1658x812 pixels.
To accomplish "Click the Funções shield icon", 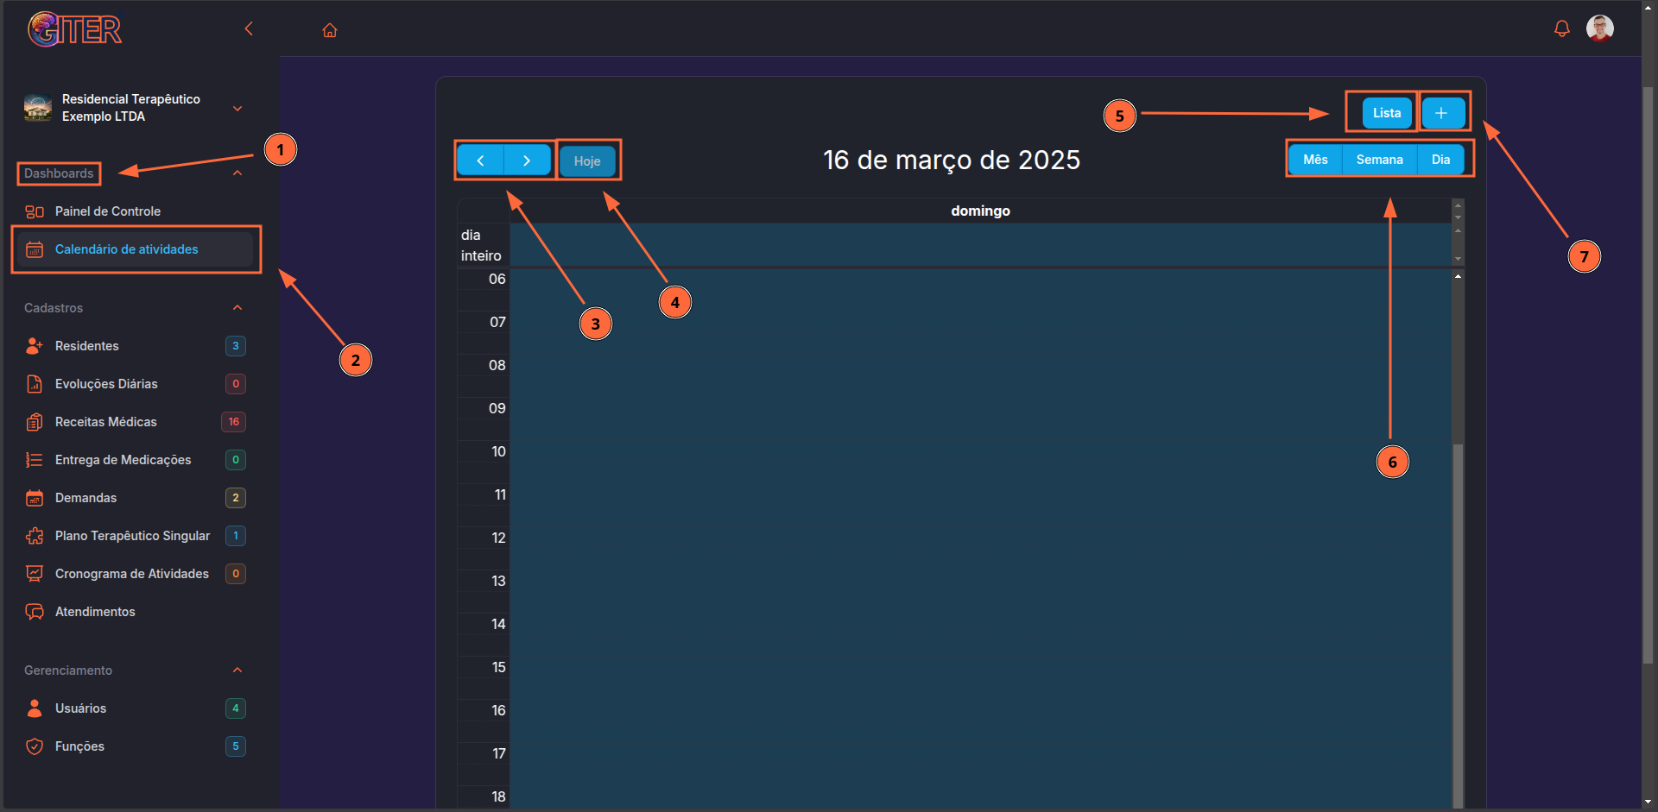I will pyautogui.click(x=35, y=746).
